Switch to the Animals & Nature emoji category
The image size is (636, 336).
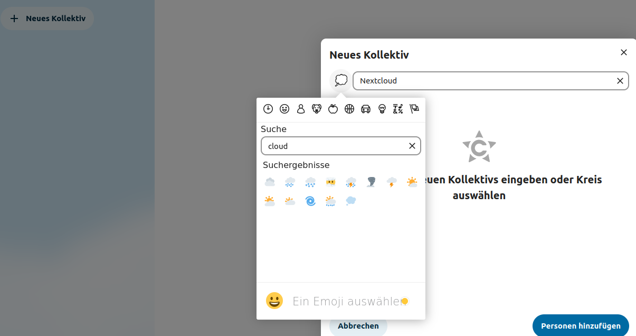click(x=317, y=109)
